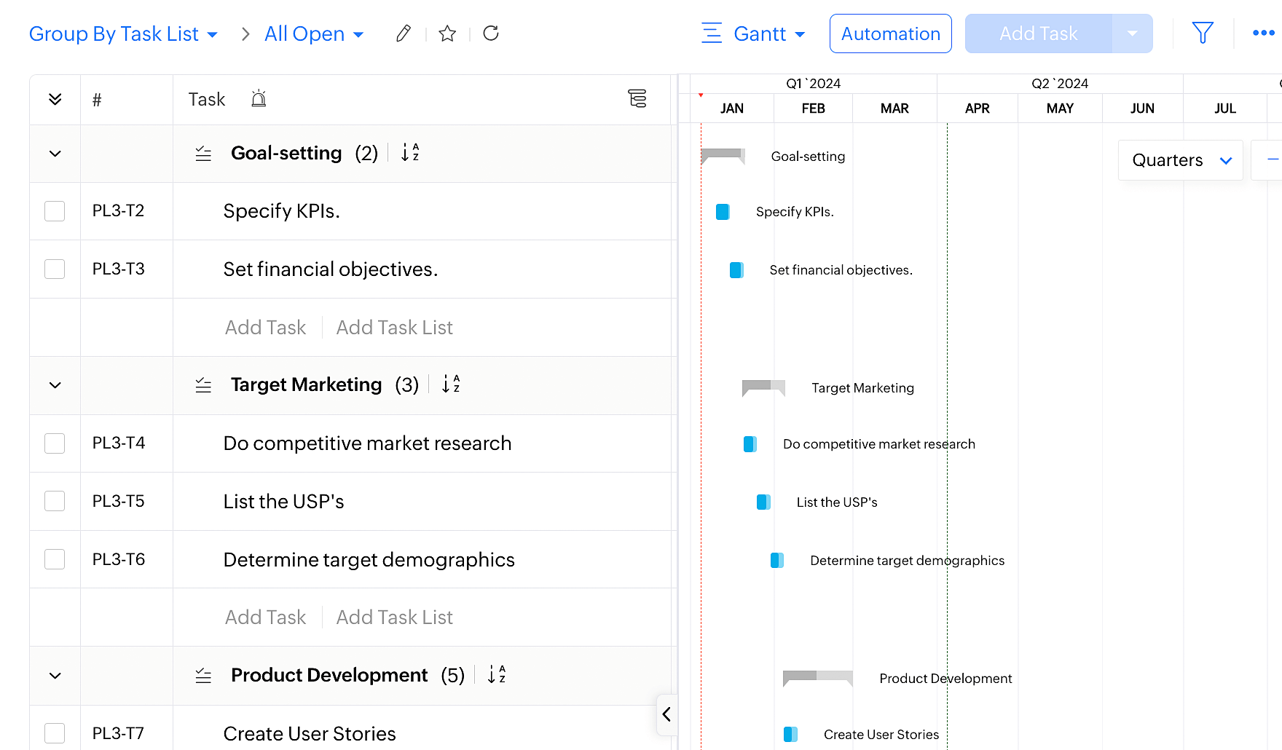Open the filter funnel icon
The height and width of the screenshot is (750, 1282).
click(x=1203, y=33)
